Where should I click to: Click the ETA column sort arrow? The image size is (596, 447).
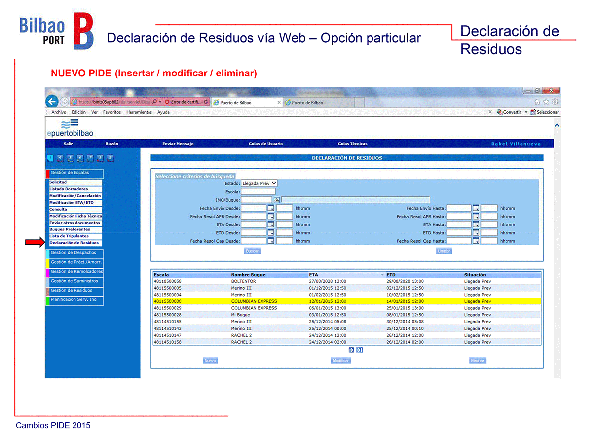tap(382, 275)
